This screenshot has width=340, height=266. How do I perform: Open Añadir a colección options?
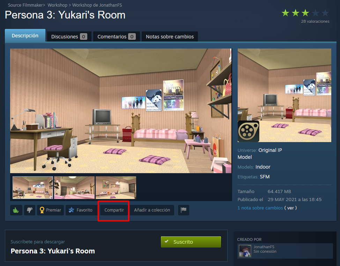pos(152,210)
